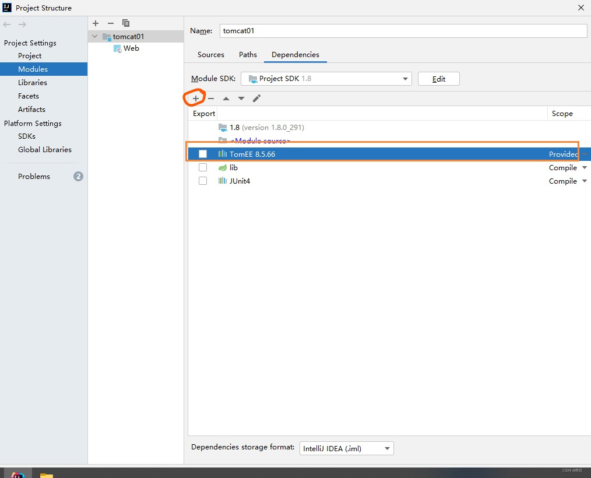This screenshot has height=478, width=591.
Task: Open Dependencies storage format dropdown
Action: click(x=346, y=449)
